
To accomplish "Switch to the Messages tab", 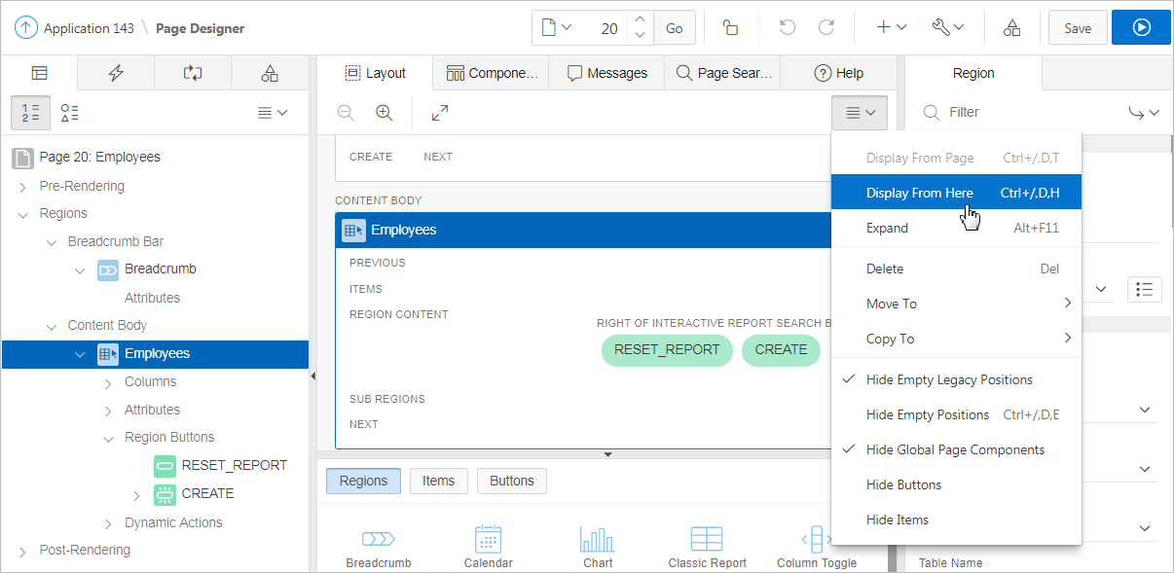I will pyautogui.click(x=606, y=73).
